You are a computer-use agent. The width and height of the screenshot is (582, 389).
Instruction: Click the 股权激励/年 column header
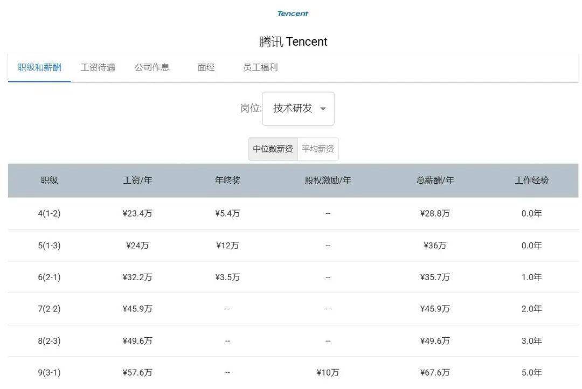[328, 180]
